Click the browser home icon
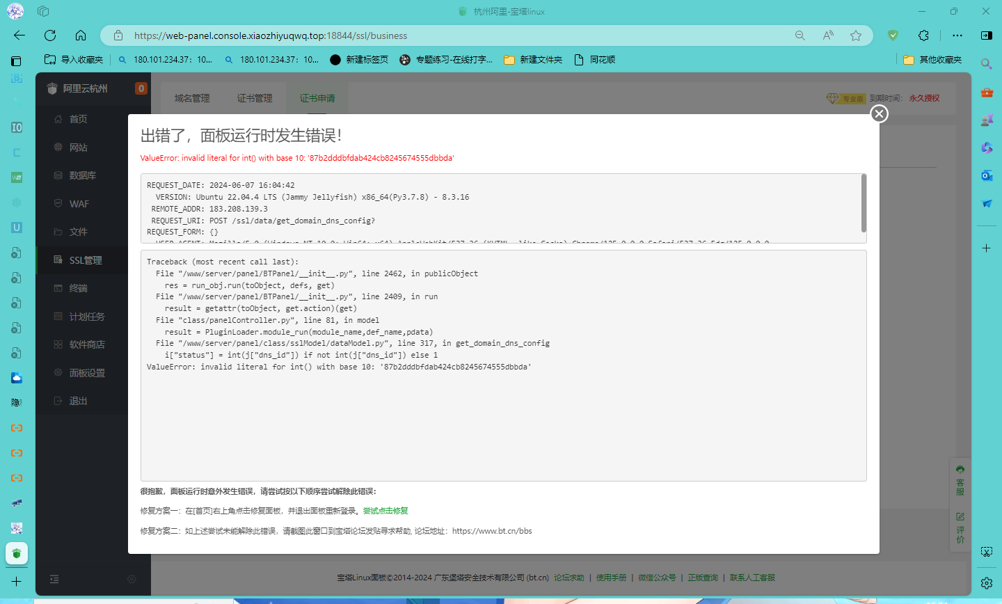Viewport: 1002px width, 604px height. [x=81, y=35]
